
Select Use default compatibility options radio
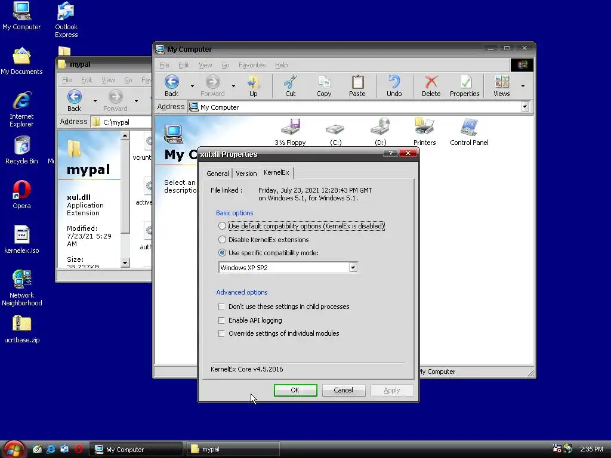(x=222, y=226)
